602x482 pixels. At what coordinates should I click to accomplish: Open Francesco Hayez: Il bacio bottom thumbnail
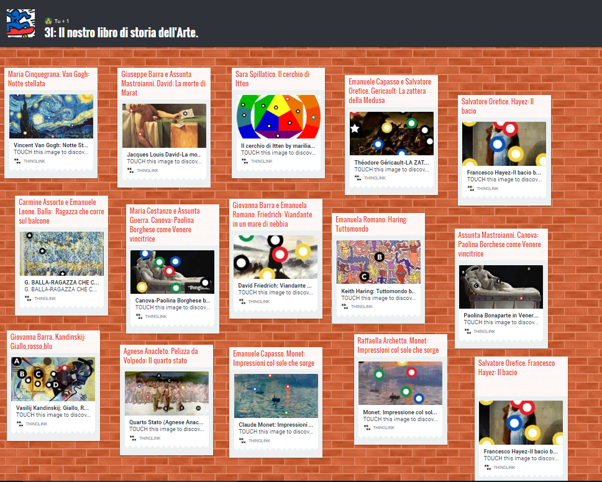pyautogui.click(x=521, y=422)
